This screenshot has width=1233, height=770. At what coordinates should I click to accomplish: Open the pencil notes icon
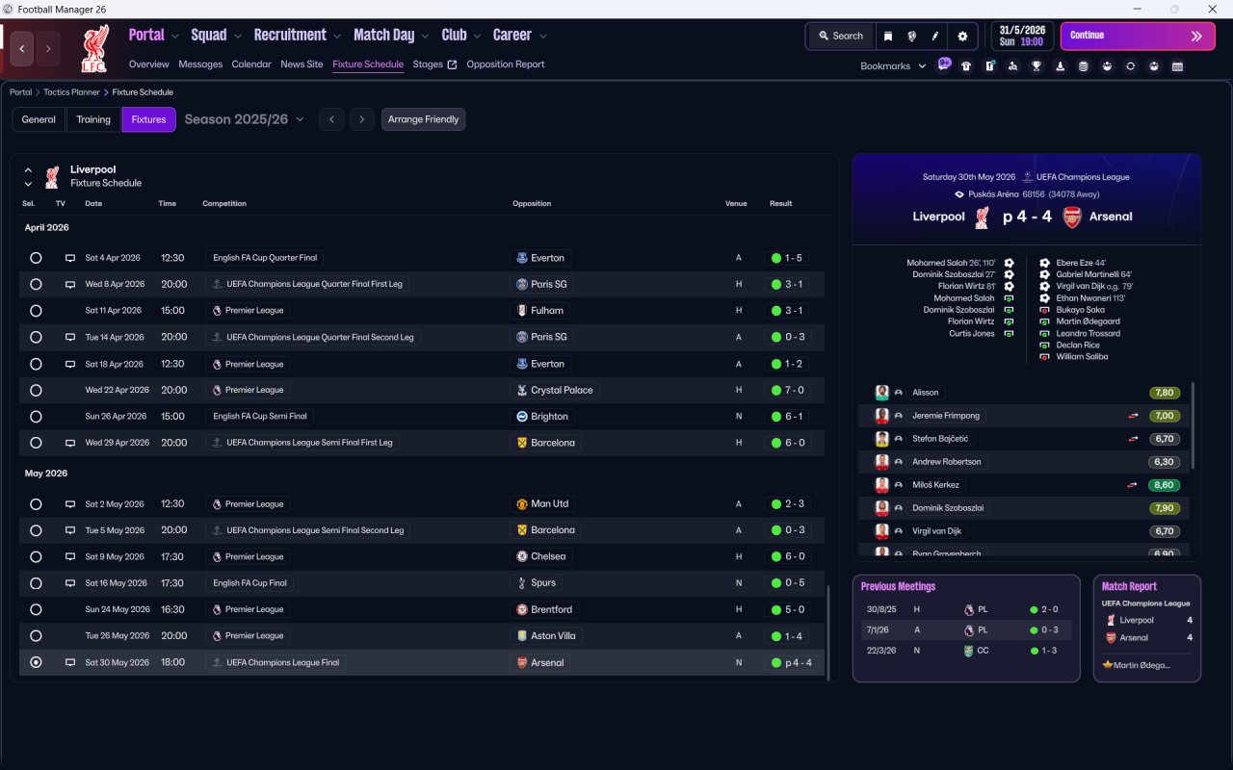(x=934, y=36)
